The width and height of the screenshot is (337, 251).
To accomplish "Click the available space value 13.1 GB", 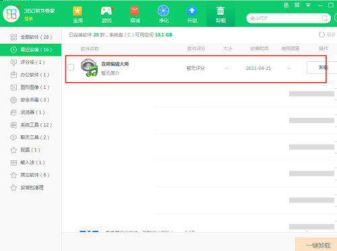I will click(x=164, y=35).
